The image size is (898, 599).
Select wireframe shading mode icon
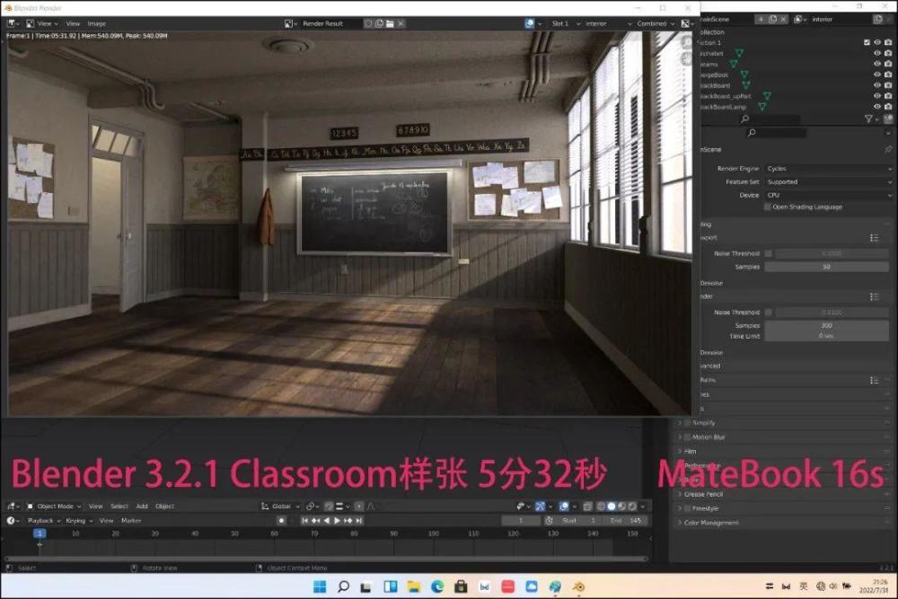pos(601,507)
